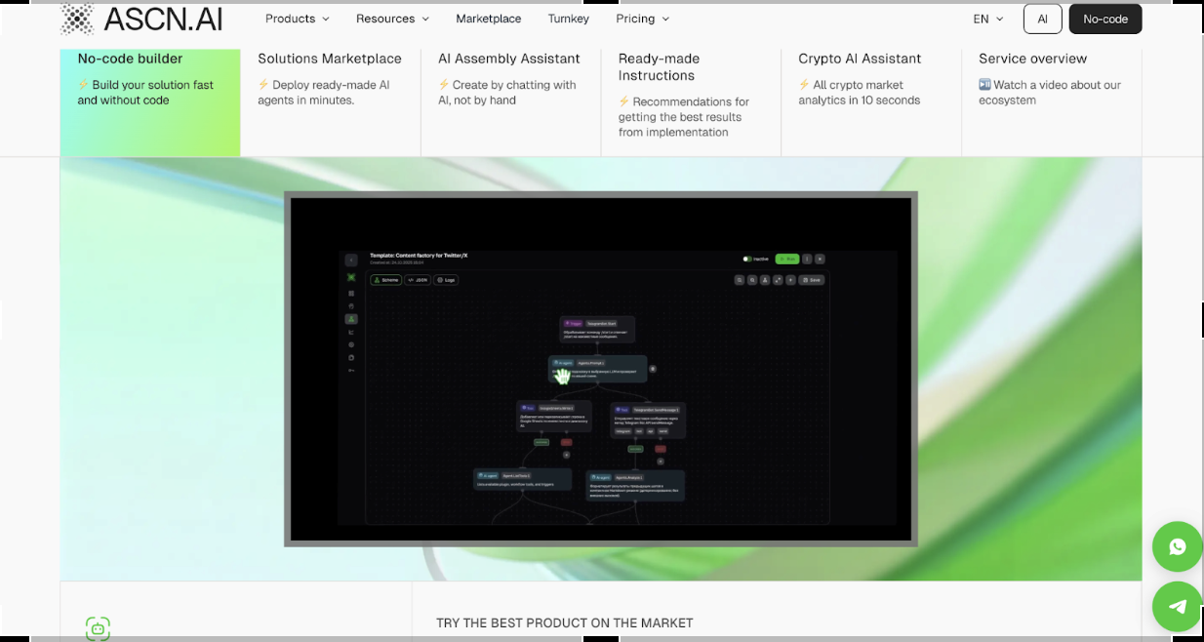This screenshot has width=1204, height=642.
Task: Switch to the JSON tab in the editor
Action: click(418, 280)
